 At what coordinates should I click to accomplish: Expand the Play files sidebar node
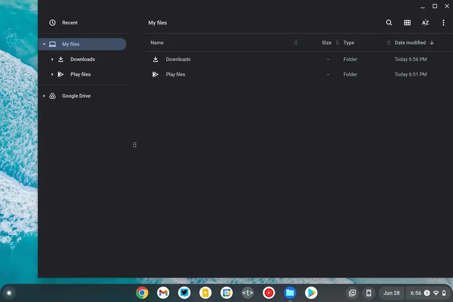[x=52, y=74]
